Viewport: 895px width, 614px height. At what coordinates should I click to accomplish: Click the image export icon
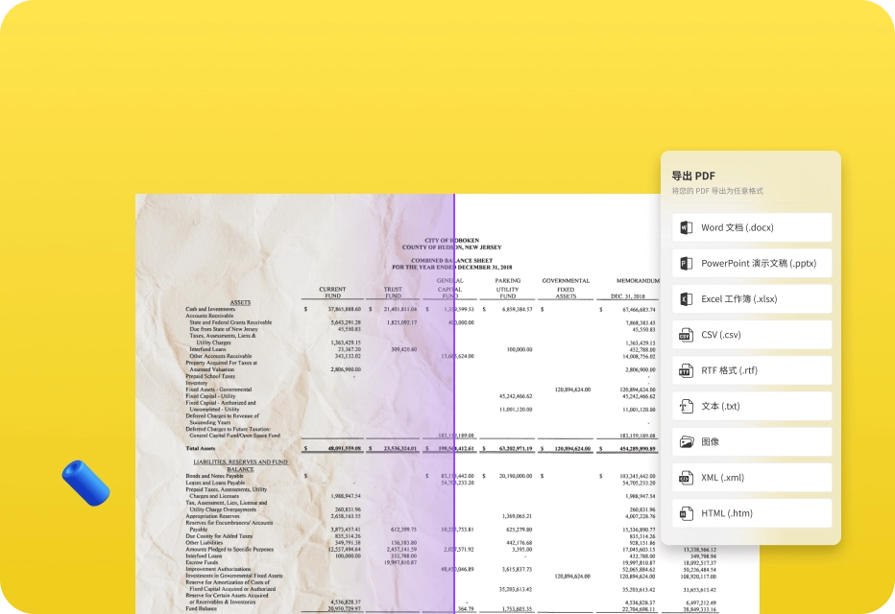pos(686,442)
